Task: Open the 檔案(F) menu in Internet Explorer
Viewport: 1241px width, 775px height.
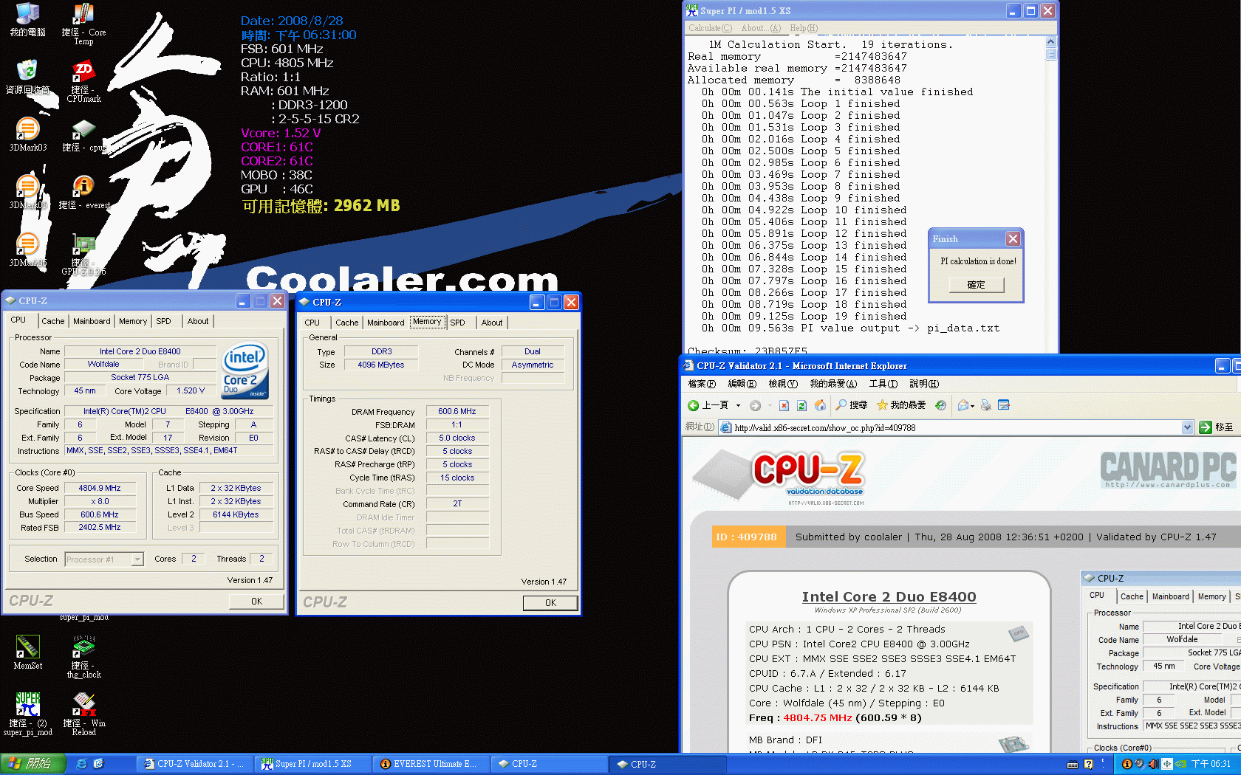Action: click(701, 384)
